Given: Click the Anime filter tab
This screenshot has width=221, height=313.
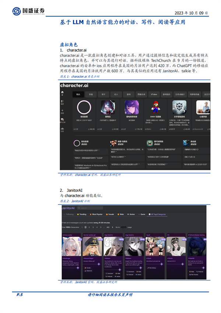Looking at the screenshot, I should [131, 214].
